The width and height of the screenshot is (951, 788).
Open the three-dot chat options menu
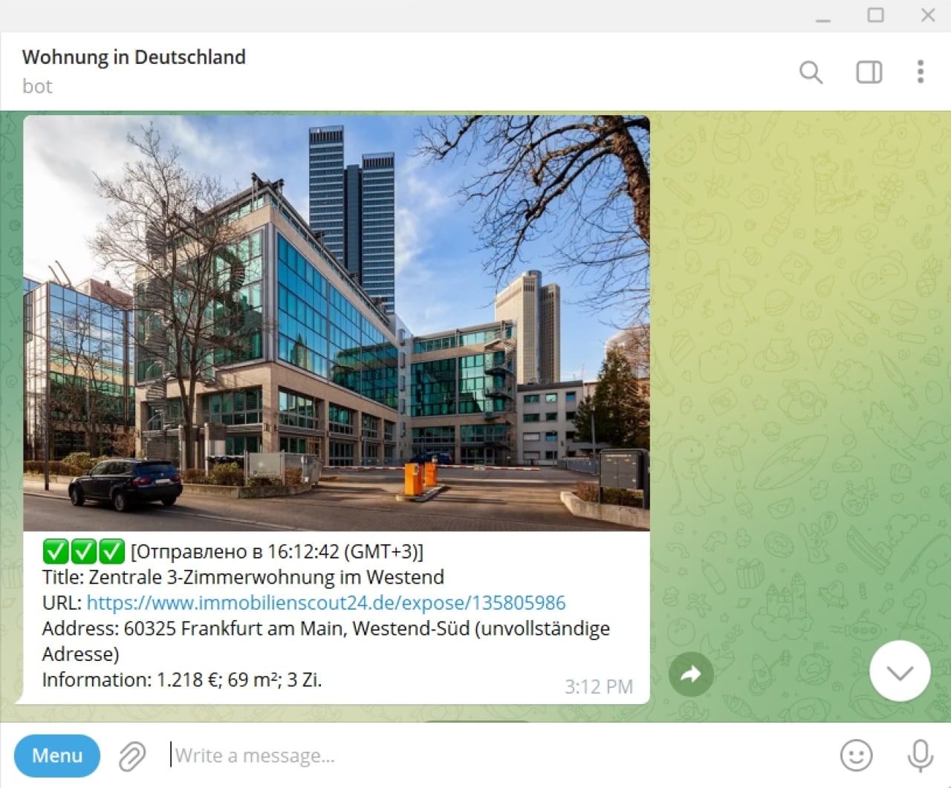coord(920,72)
